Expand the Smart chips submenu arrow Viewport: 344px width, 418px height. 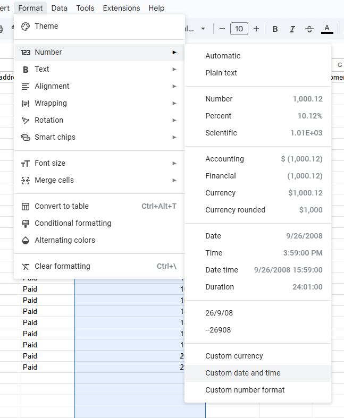tap(174, 137)
